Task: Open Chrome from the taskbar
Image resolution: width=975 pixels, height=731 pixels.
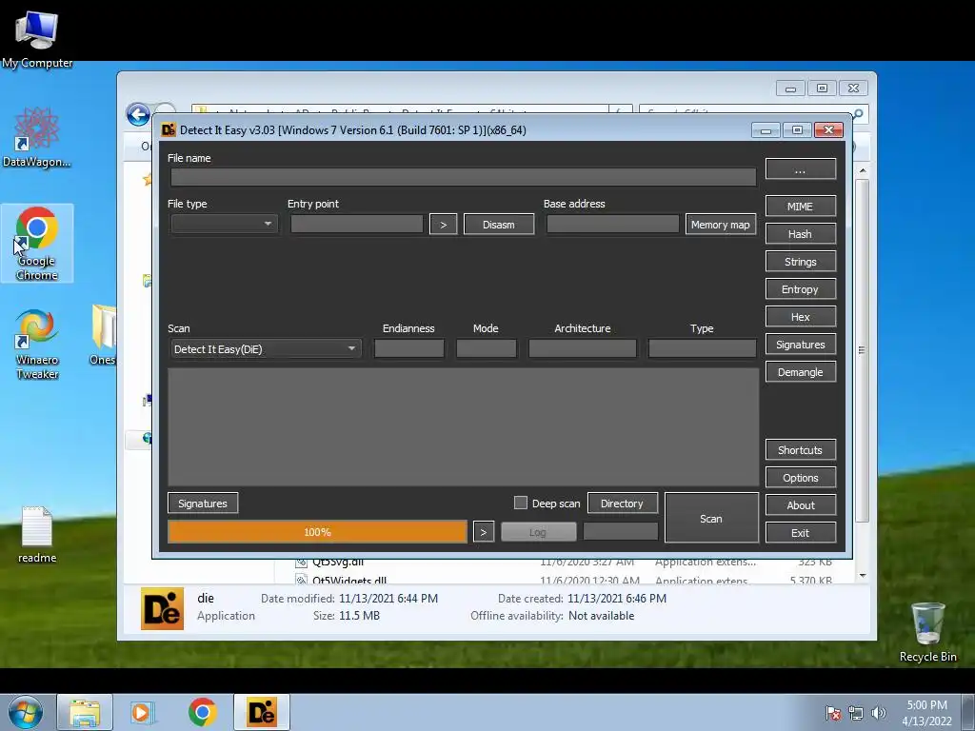Action: [202, 712]
